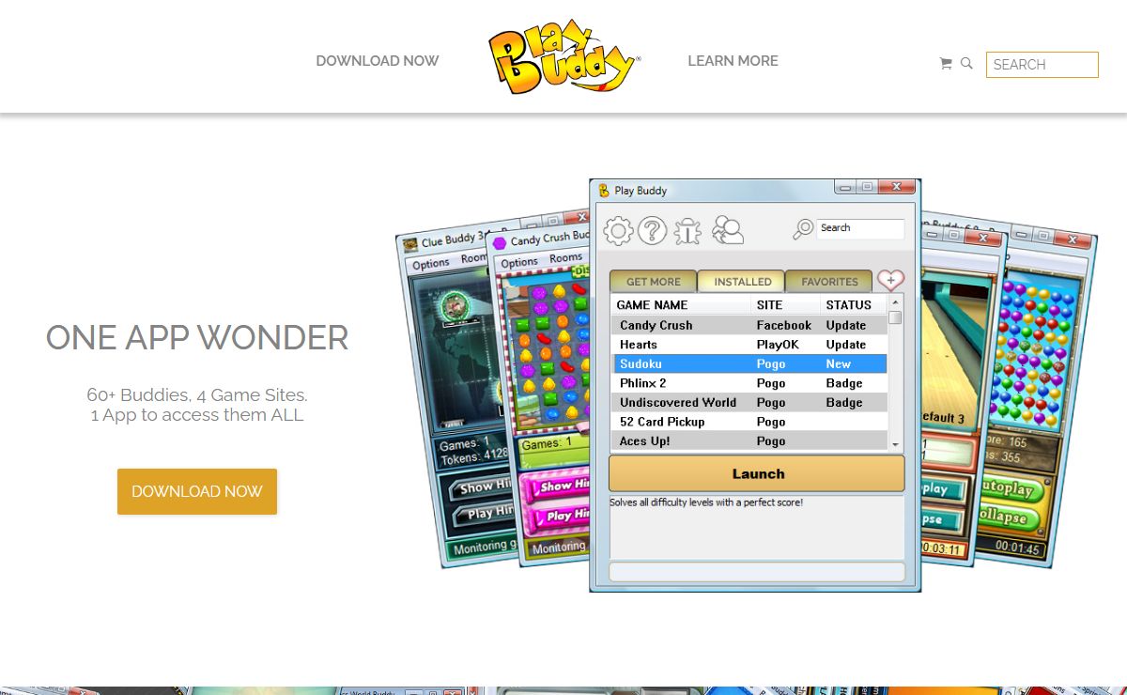
Task: Click the header SEARCH input field
Action: point(1042,65)
